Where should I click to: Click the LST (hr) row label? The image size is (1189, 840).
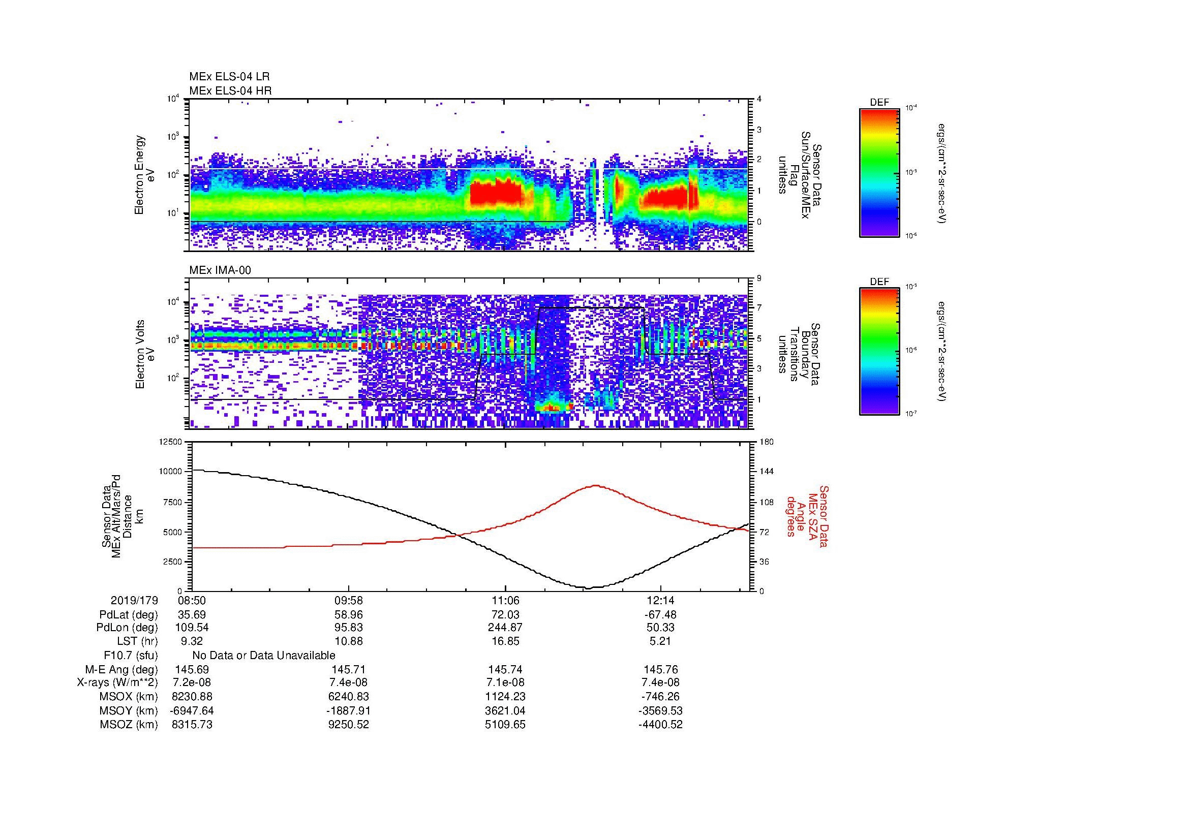tap(137, 642)
